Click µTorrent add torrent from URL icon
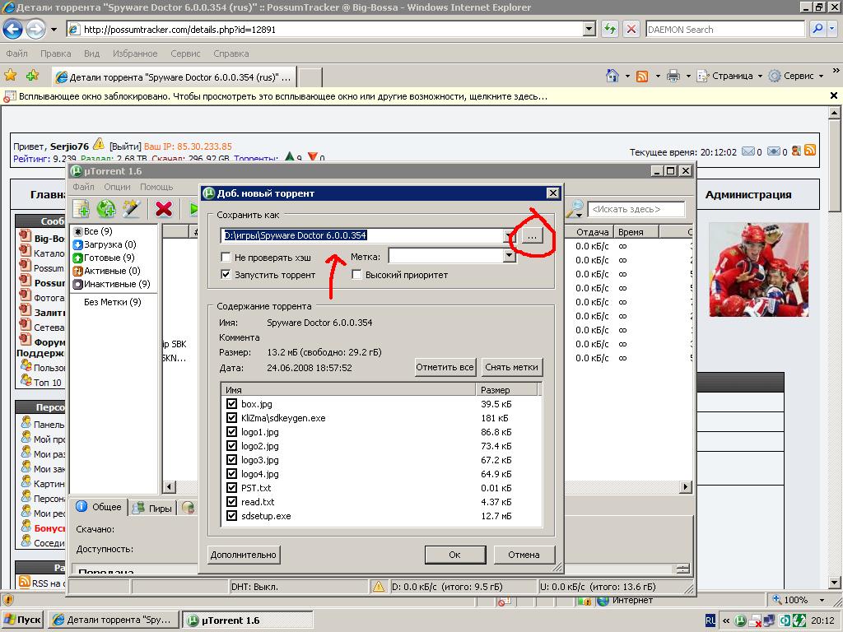 click(x=106, y=208)
